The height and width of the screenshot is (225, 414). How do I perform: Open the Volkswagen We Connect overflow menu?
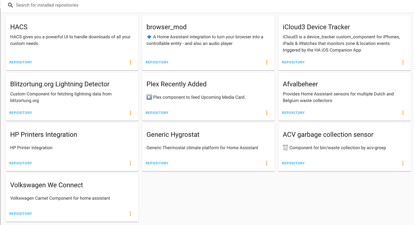[130, 214]
